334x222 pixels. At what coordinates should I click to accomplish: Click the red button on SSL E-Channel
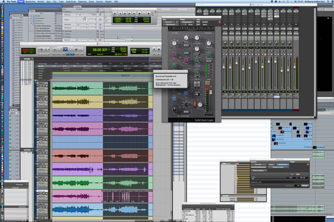click(x=195, y=104)
